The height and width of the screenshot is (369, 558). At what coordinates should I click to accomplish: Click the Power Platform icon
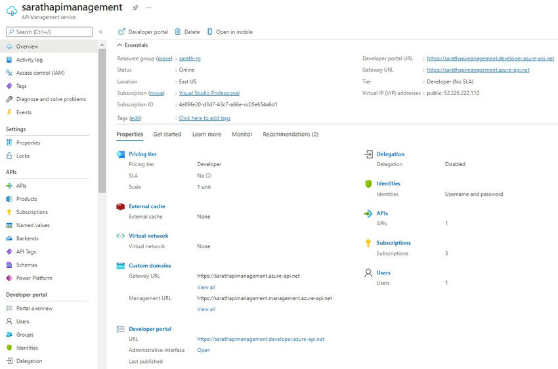[x=9, y=278]
